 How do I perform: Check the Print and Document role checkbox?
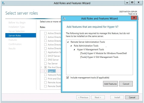pyautogui.click(x=45, y=79)
